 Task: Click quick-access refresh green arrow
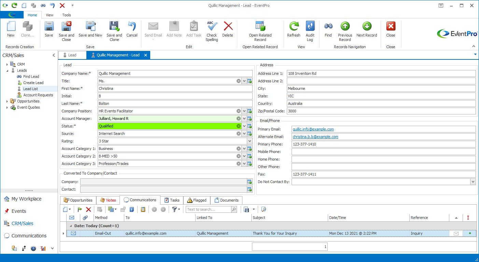(x=14, y=5)
